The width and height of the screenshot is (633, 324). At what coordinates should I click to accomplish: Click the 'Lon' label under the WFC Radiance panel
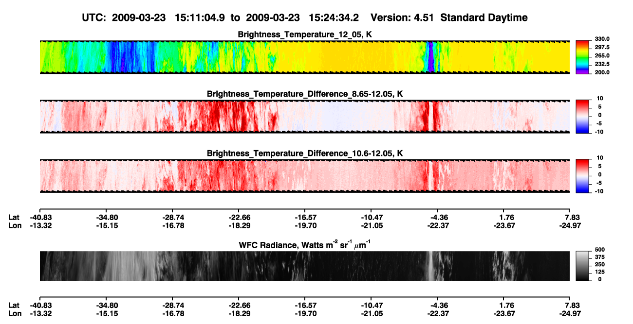[x=14, y=313]
